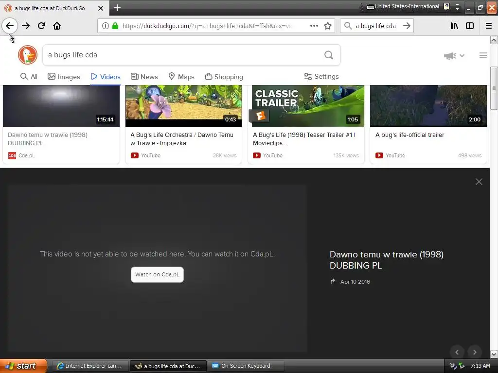This screenshot has width=498, height=373.
Task: Click the 'A bug's life-official trailer' title
Action: point(409,135)
